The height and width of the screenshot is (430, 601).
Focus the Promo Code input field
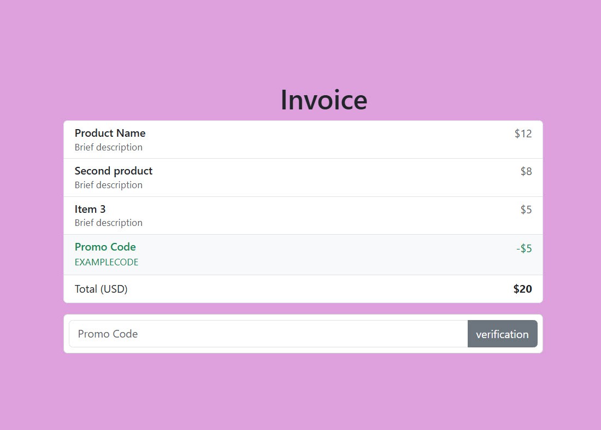coord(268,334)
